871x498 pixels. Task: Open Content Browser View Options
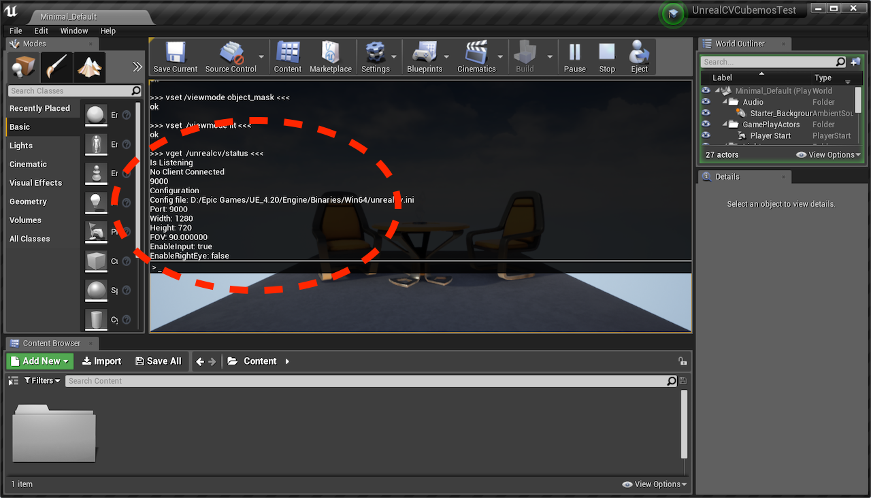[x=654, y=484]
